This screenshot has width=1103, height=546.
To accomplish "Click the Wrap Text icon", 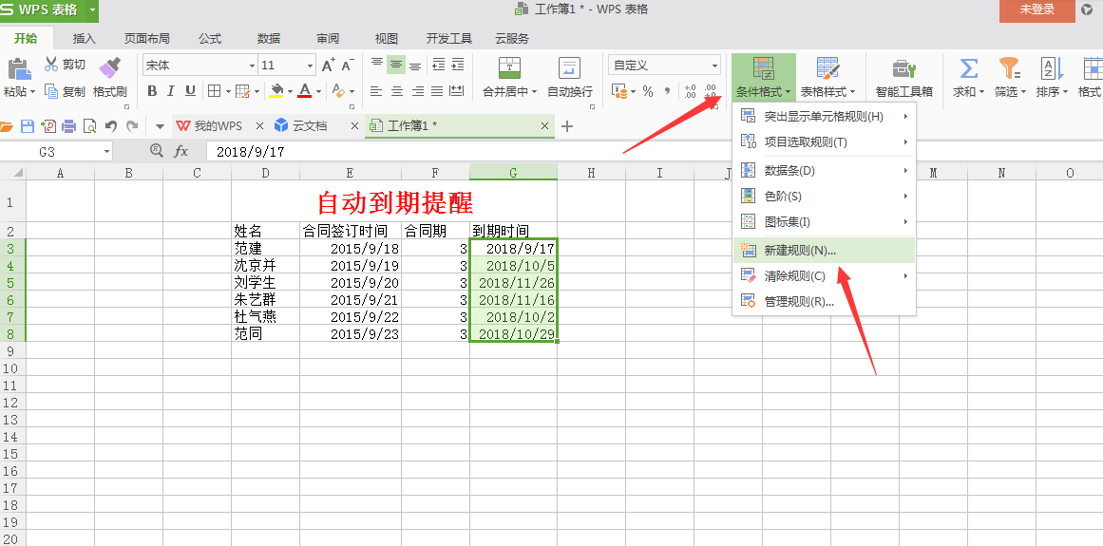I will tap(570, 68).
